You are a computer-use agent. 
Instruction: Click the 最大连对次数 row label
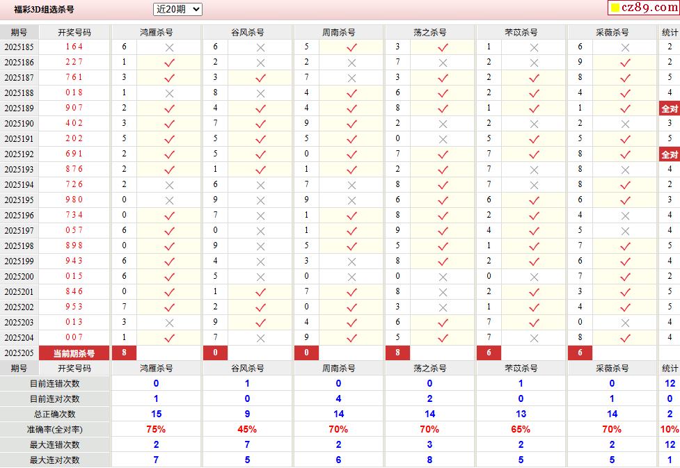(x=55, y=460)
